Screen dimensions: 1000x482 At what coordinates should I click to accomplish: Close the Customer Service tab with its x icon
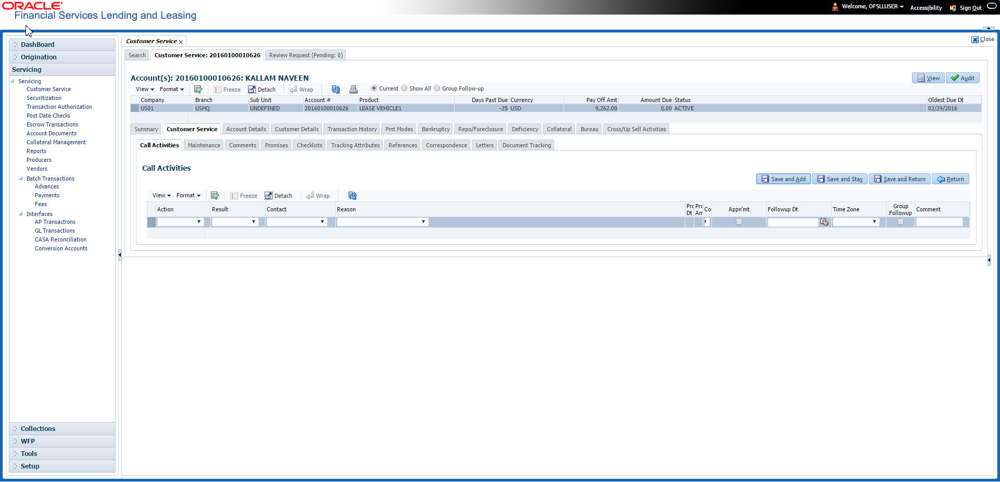[181, 42]
